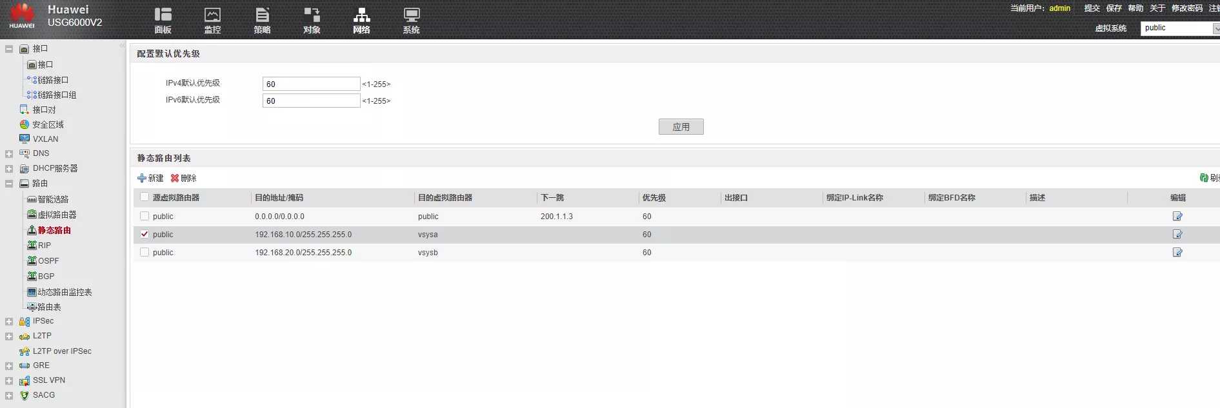The height and width of the screenshot is (408, 1220).
Task: Check the 0.0.0.0 default route checkbox
Action: click(145, 217)
